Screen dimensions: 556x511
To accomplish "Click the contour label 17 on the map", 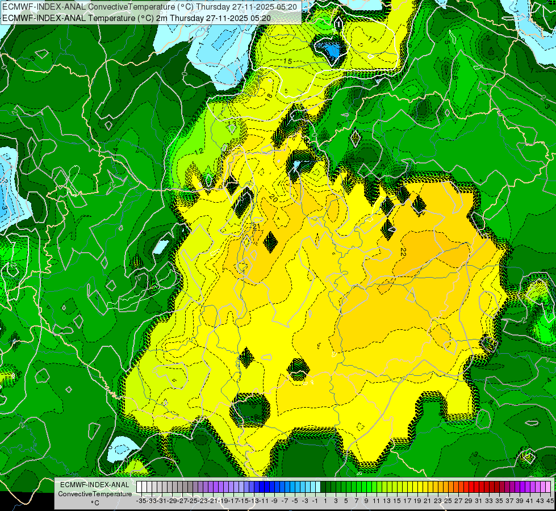I will (372, 39).
